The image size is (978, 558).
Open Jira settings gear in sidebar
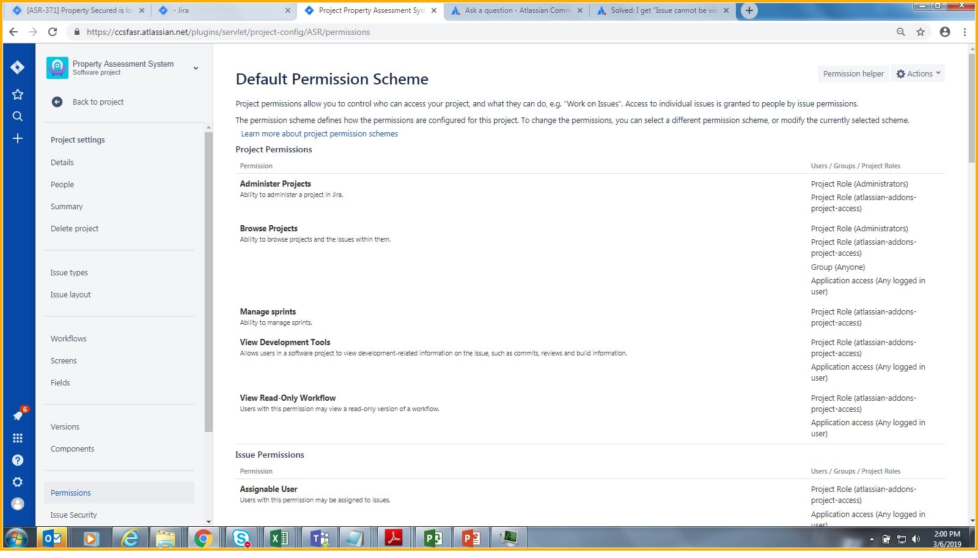pos(18,482)
